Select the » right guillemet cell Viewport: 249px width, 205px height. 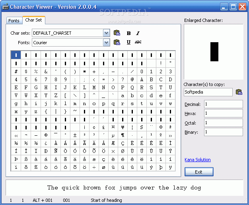tap(170, 135)
